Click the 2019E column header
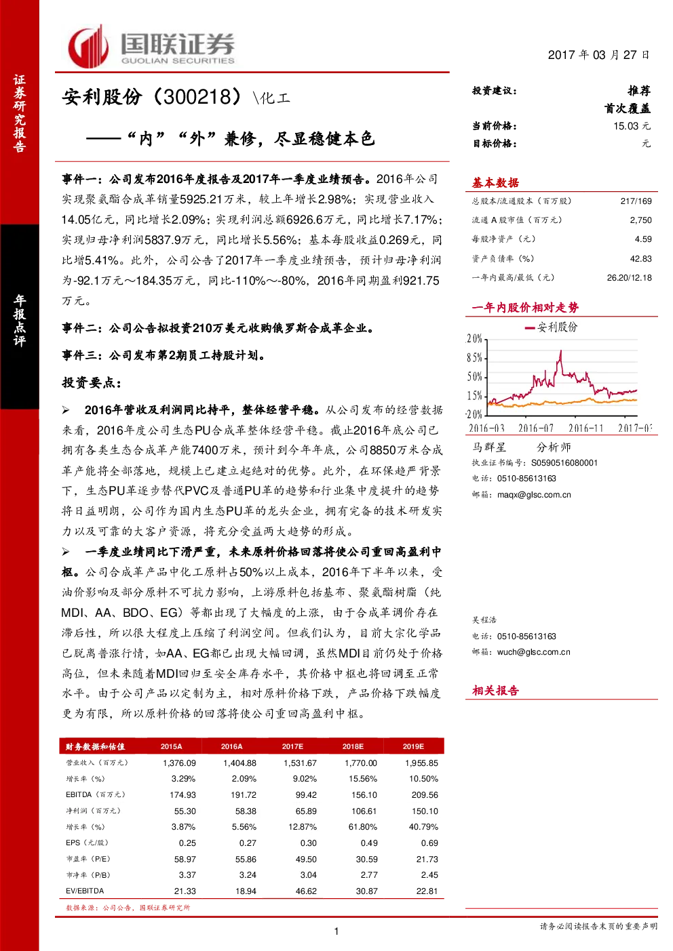This screenshot has width=673, height=951. [x=413, y=746]
